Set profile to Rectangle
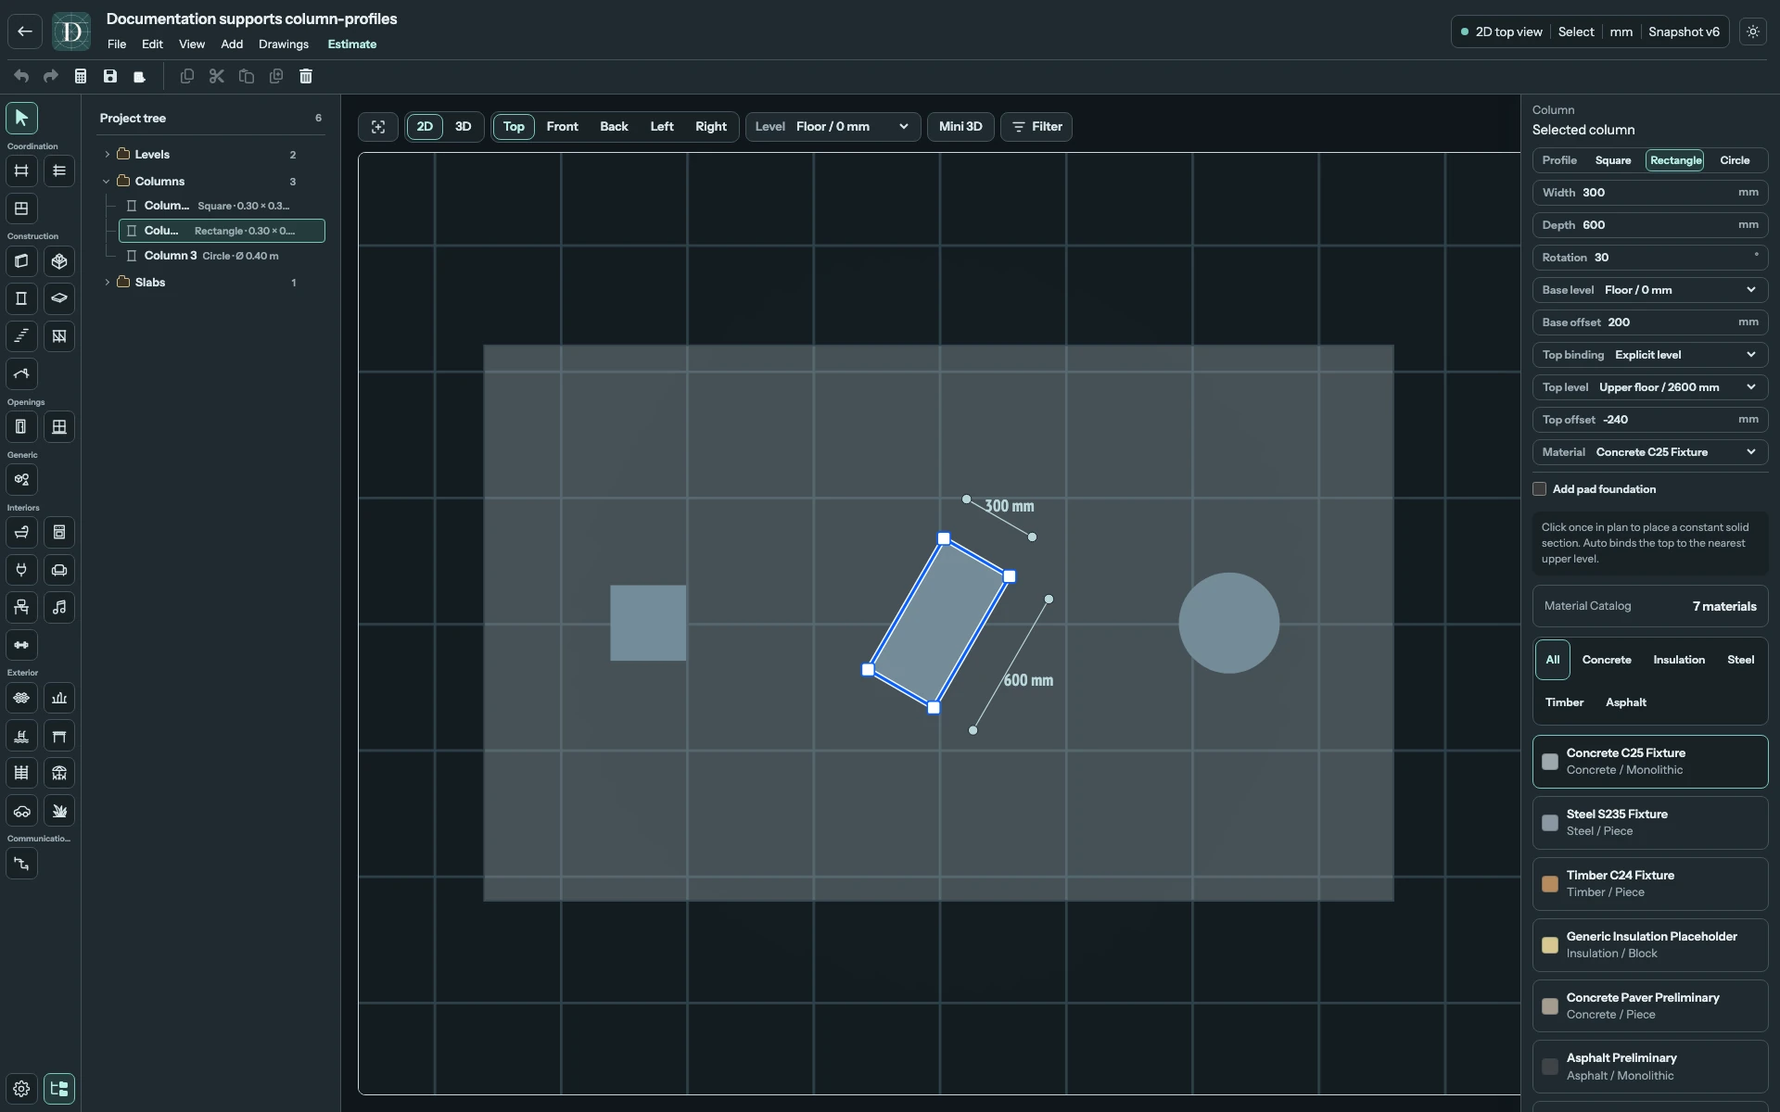 (1675, 160)
